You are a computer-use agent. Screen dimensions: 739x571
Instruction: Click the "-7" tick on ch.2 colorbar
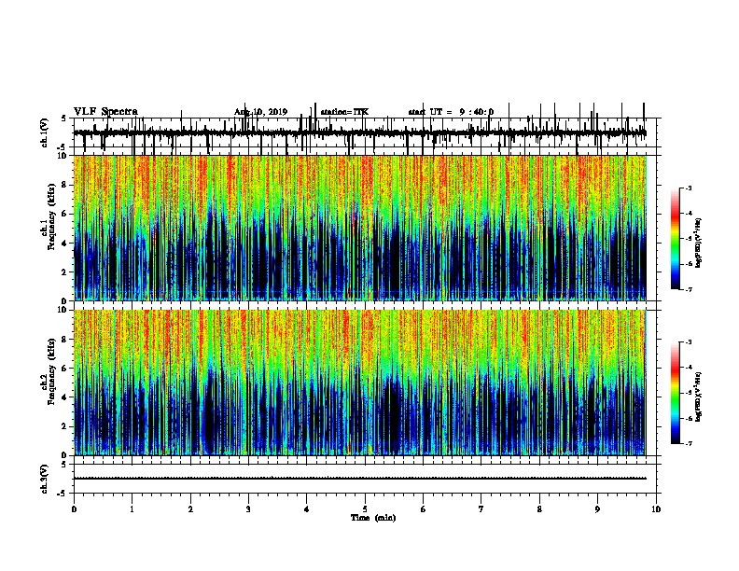tap(688, 443)
